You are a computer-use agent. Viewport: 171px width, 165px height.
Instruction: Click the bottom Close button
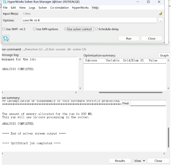tap(158, 161)
